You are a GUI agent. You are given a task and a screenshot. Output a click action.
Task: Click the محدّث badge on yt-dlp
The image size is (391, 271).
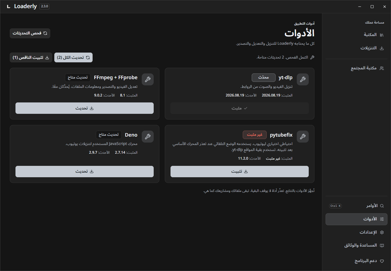click(263, 78)
